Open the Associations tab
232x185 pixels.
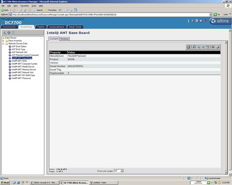point(57,27)
